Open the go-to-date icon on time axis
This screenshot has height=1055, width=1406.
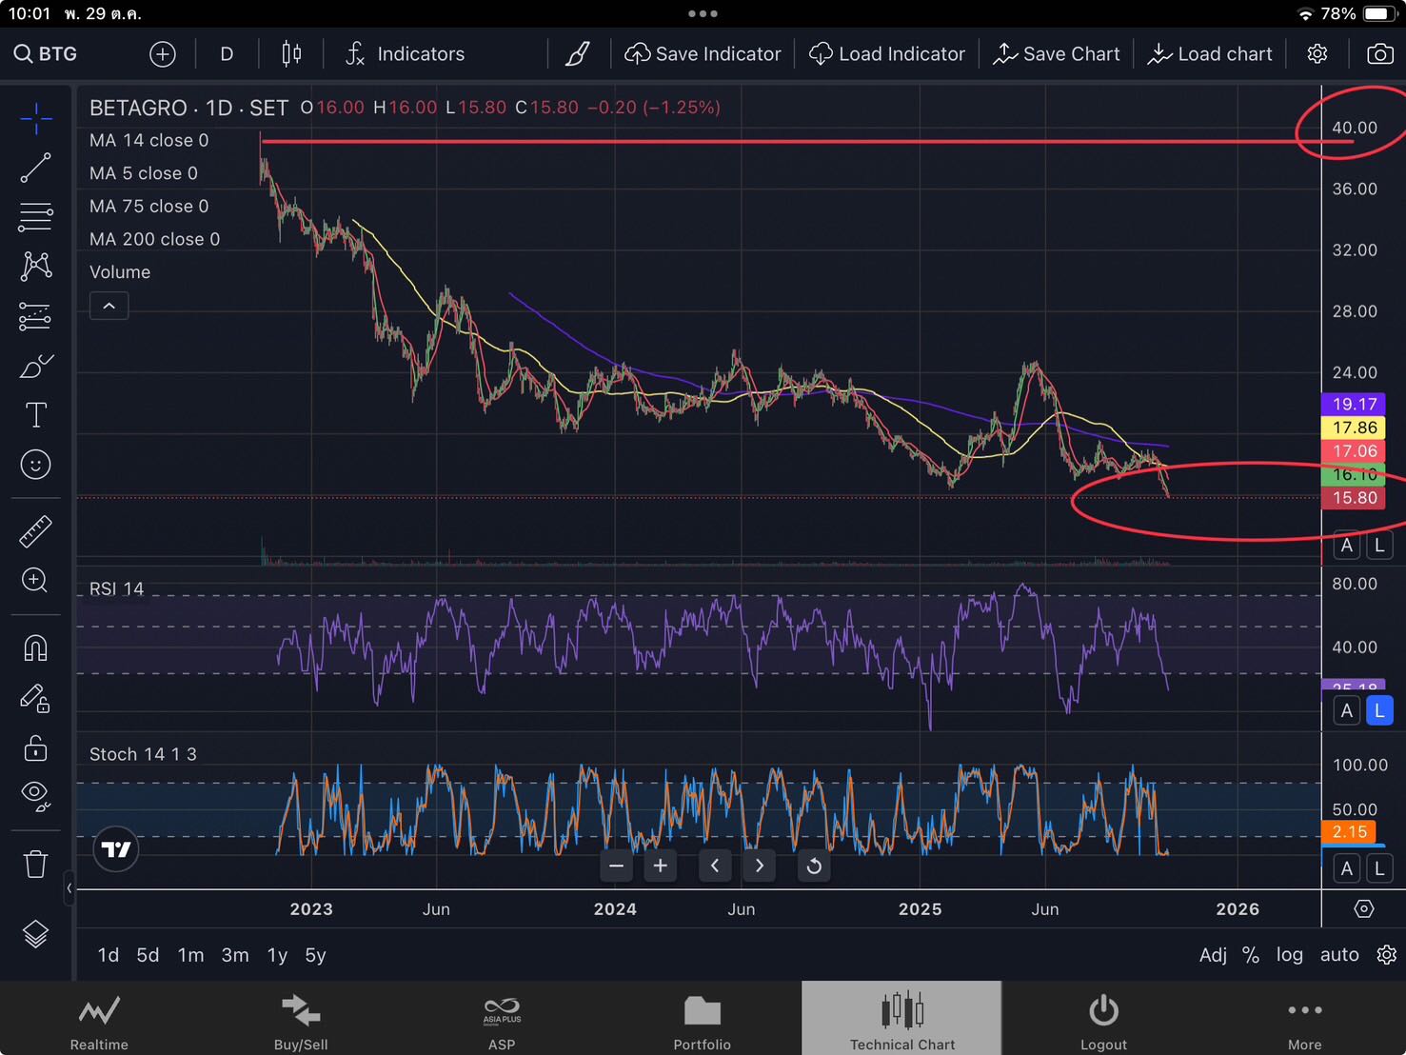click(1364, 909)
